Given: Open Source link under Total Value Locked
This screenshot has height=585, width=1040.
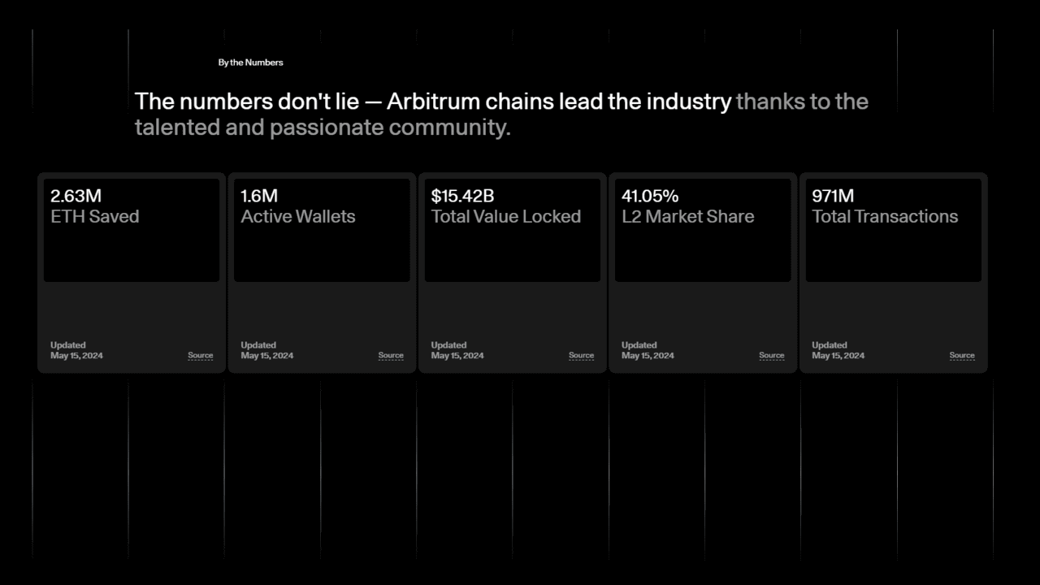Looking at the screenshot, I should click(x=581, y=355).
